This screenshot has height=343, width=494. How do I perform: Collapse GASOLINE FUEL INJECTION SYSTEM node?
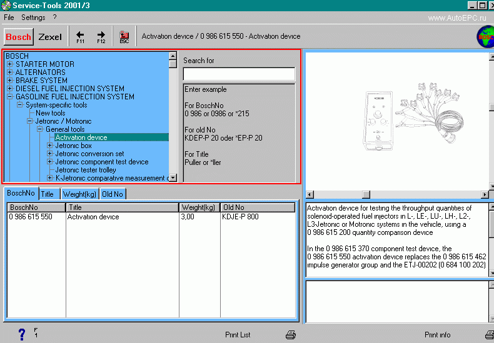point(10,97)
